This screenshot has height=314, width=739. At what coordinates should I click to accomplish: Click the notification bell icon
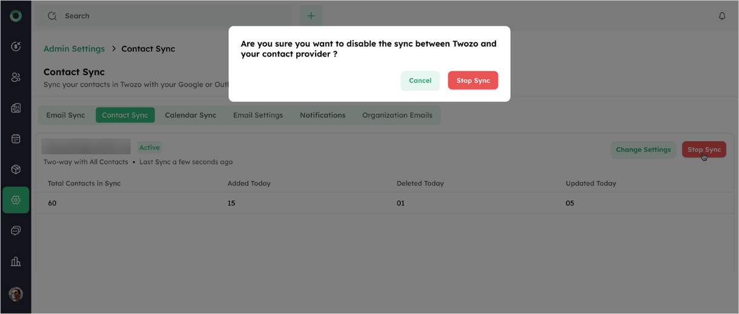coord(722,16)
